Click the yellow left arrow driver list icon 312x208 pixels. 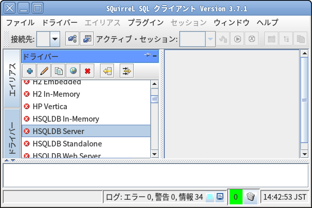coord(107,71)
